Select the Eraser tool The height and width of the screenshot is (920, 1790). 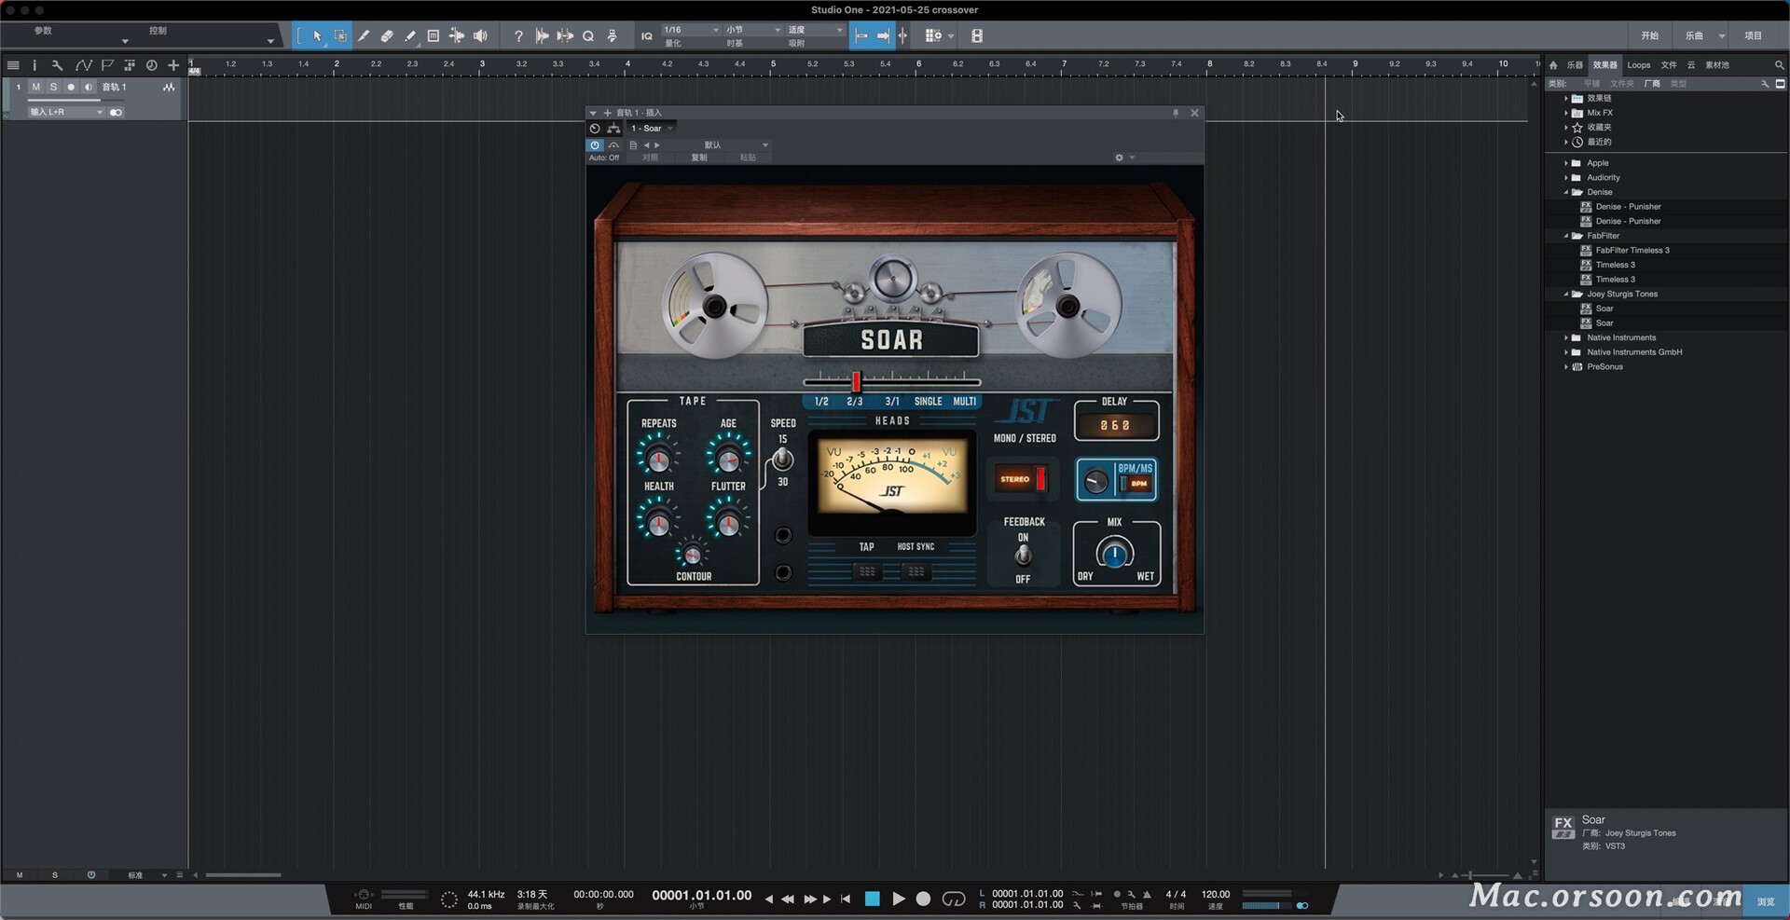pos(387,36)
